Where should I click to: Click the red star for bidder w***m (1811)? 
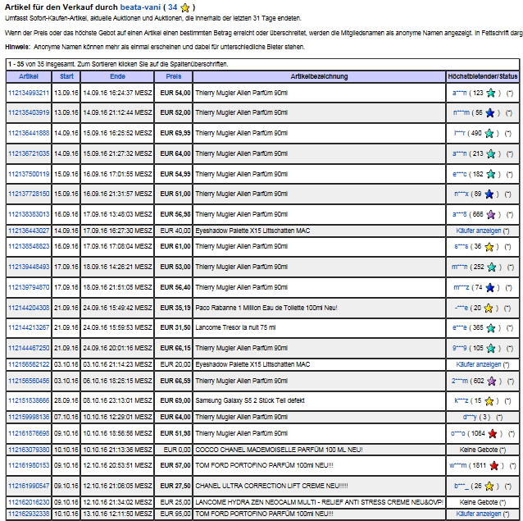click(494, 465)
